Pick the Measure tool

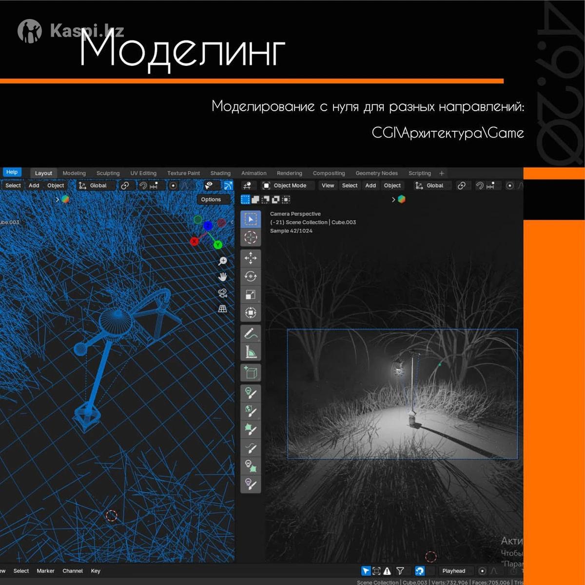251,351
